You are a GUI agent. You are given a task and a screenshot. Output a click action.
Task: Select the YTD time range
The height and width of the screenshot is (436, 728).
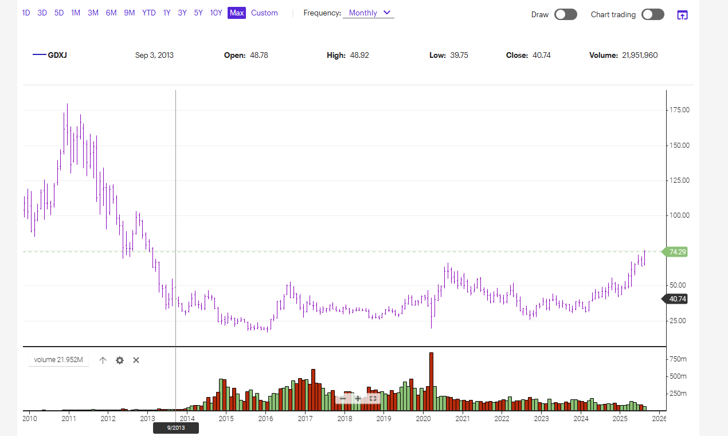tap(148, 13)
